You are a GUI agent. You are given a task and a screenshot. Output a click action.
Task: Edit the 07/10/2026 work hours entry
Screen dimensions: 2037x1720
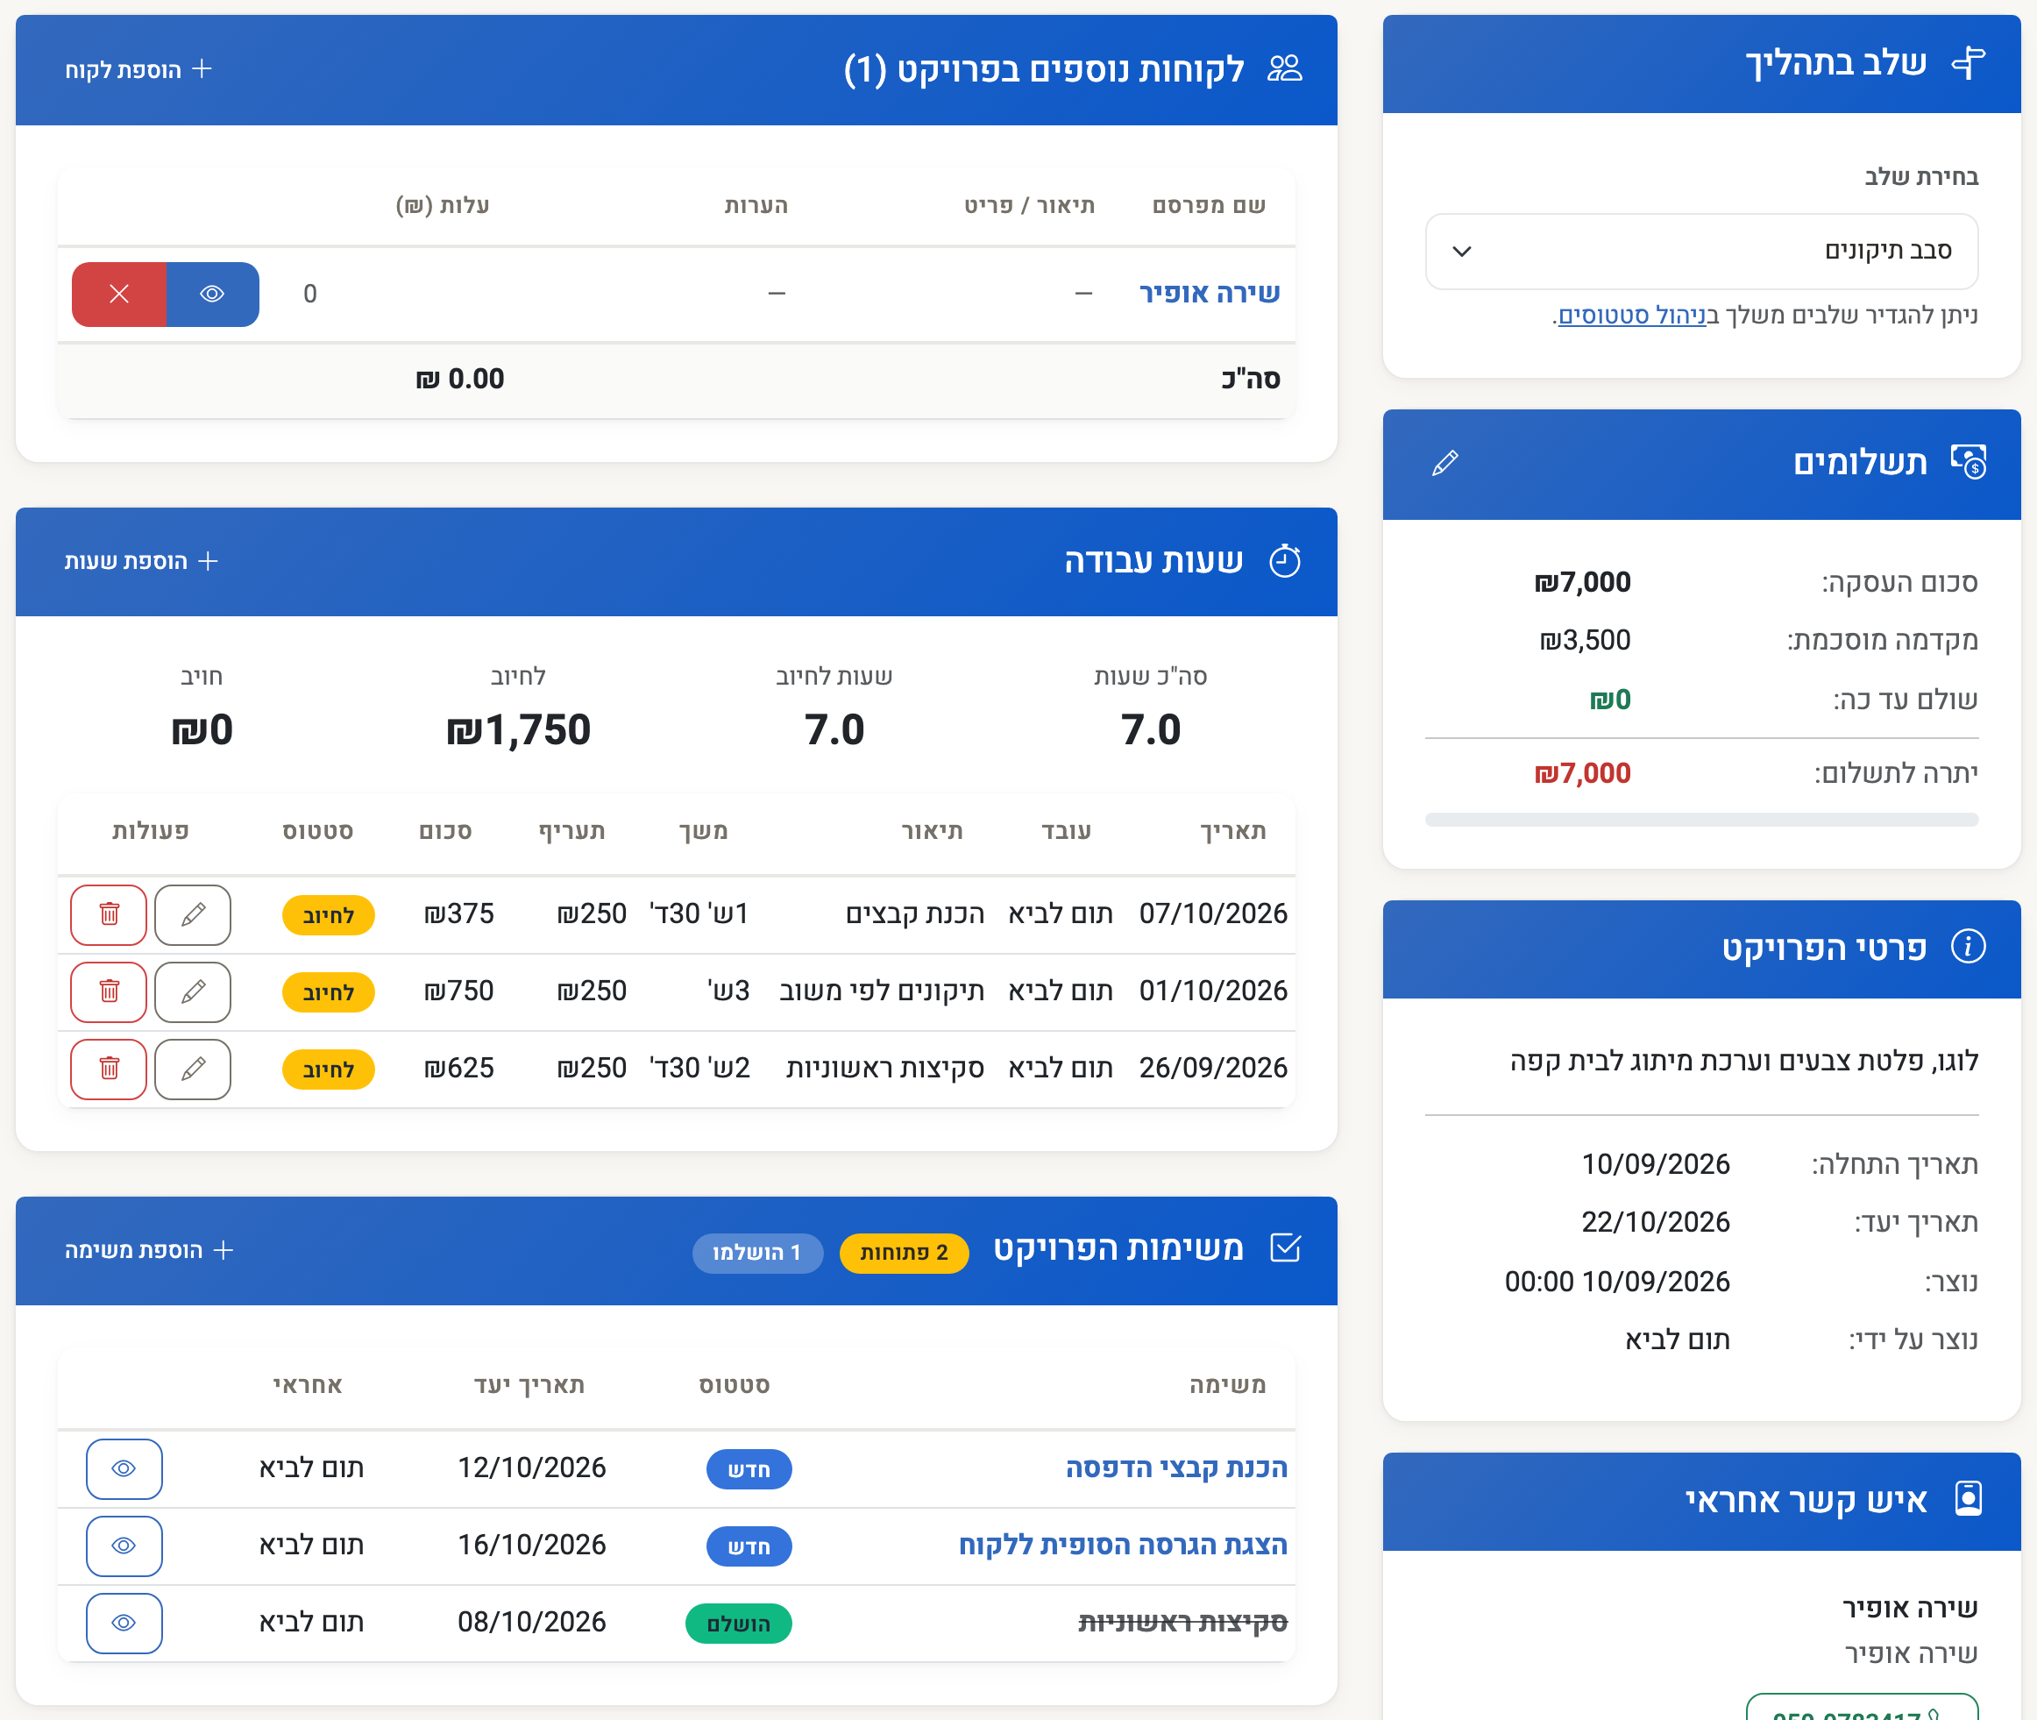tap(193, 914)
